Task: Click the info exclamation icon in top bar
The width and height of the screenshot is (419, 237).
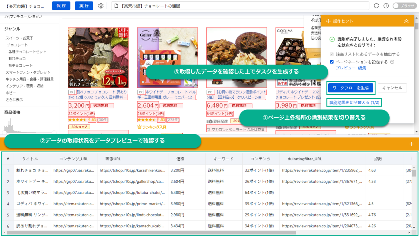Action: point(386,6)
